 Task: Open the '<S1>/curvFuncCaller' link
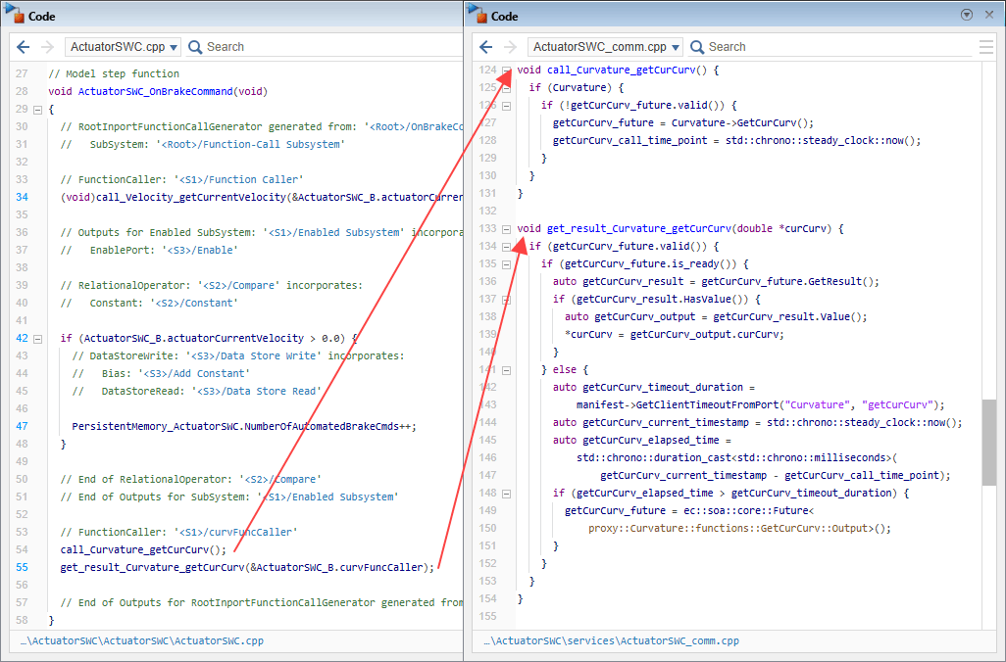(x=234, y=532)
